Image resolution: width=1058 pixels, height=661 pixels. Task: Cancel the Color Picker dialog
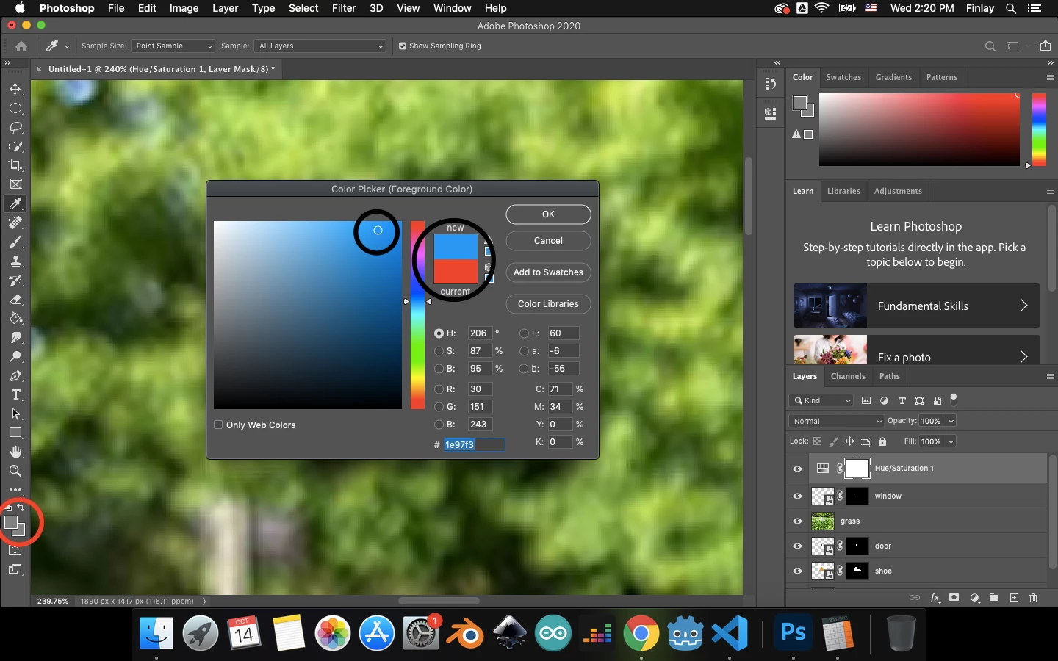coord(548,241)
